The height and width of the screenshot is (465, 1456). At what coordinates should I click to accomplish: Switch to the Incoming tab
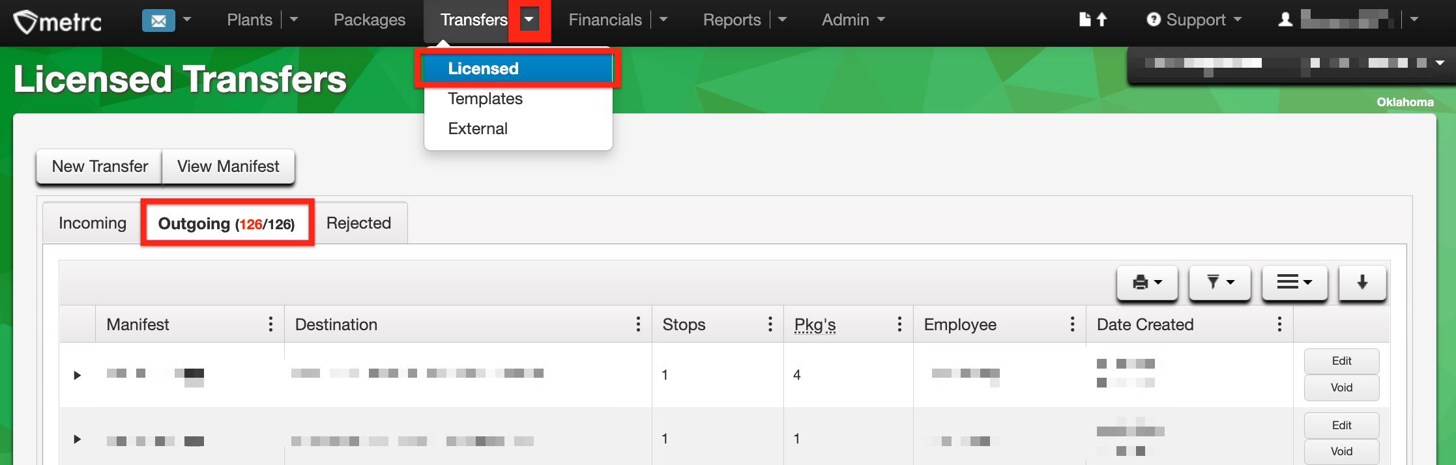pos(93,223)
